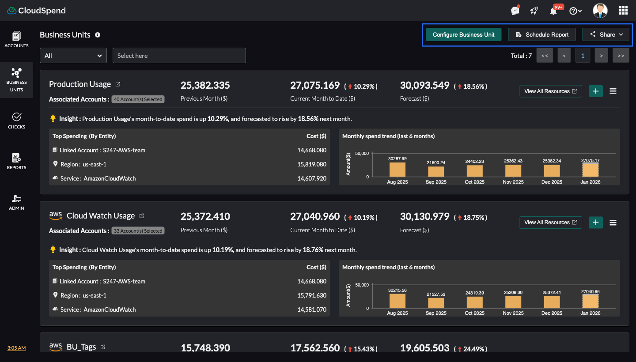
Task: Expand the All filter dropdown
Action: click(73, 56)
